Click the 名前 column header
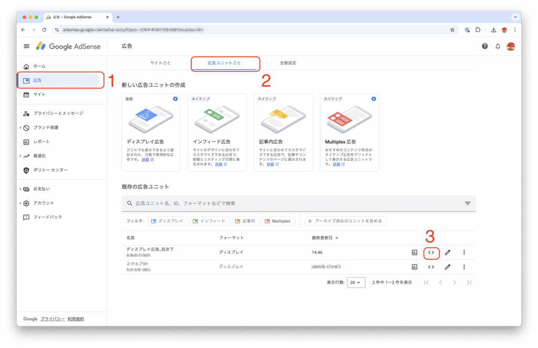The height and width of the screenshot is (348, 538). click(130, 238)
